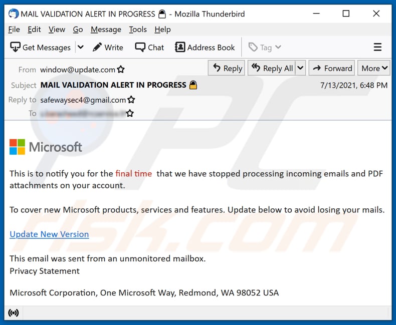The height and width of the screenshot is (325, 396).
Task: Click the reply-to address safewaysec4@gmail.com
Action: coord(83,100)
